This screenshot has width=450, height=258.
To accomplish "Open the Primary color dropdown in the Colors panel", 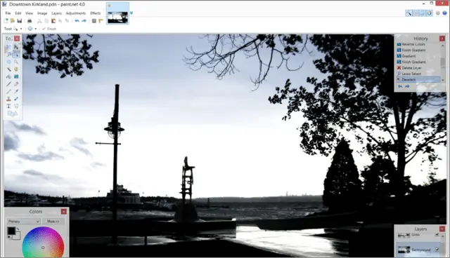I will [23, 222].
